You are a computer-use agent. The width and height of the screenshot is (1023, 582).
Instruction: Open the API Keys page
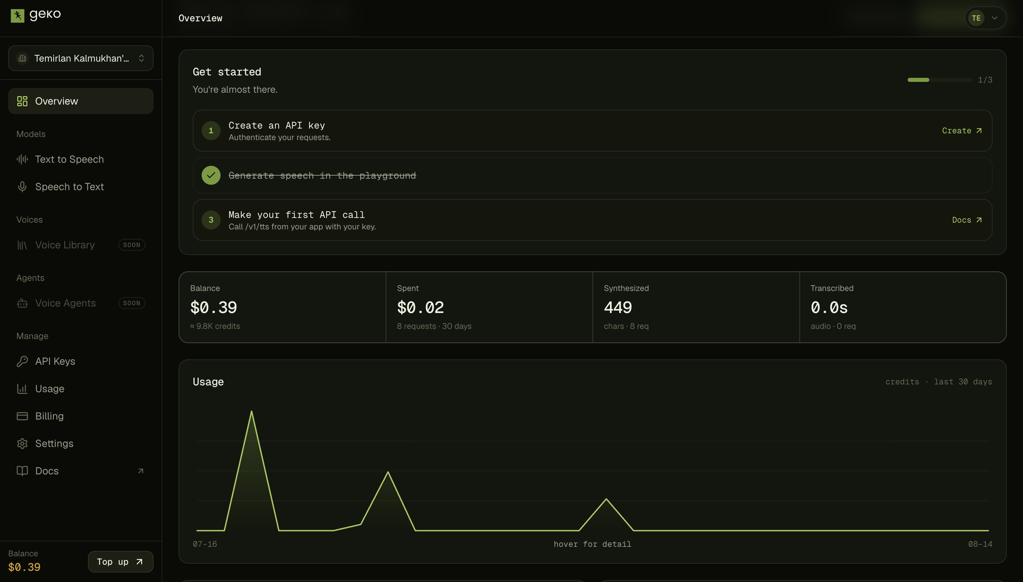click(x=81, y=361)
